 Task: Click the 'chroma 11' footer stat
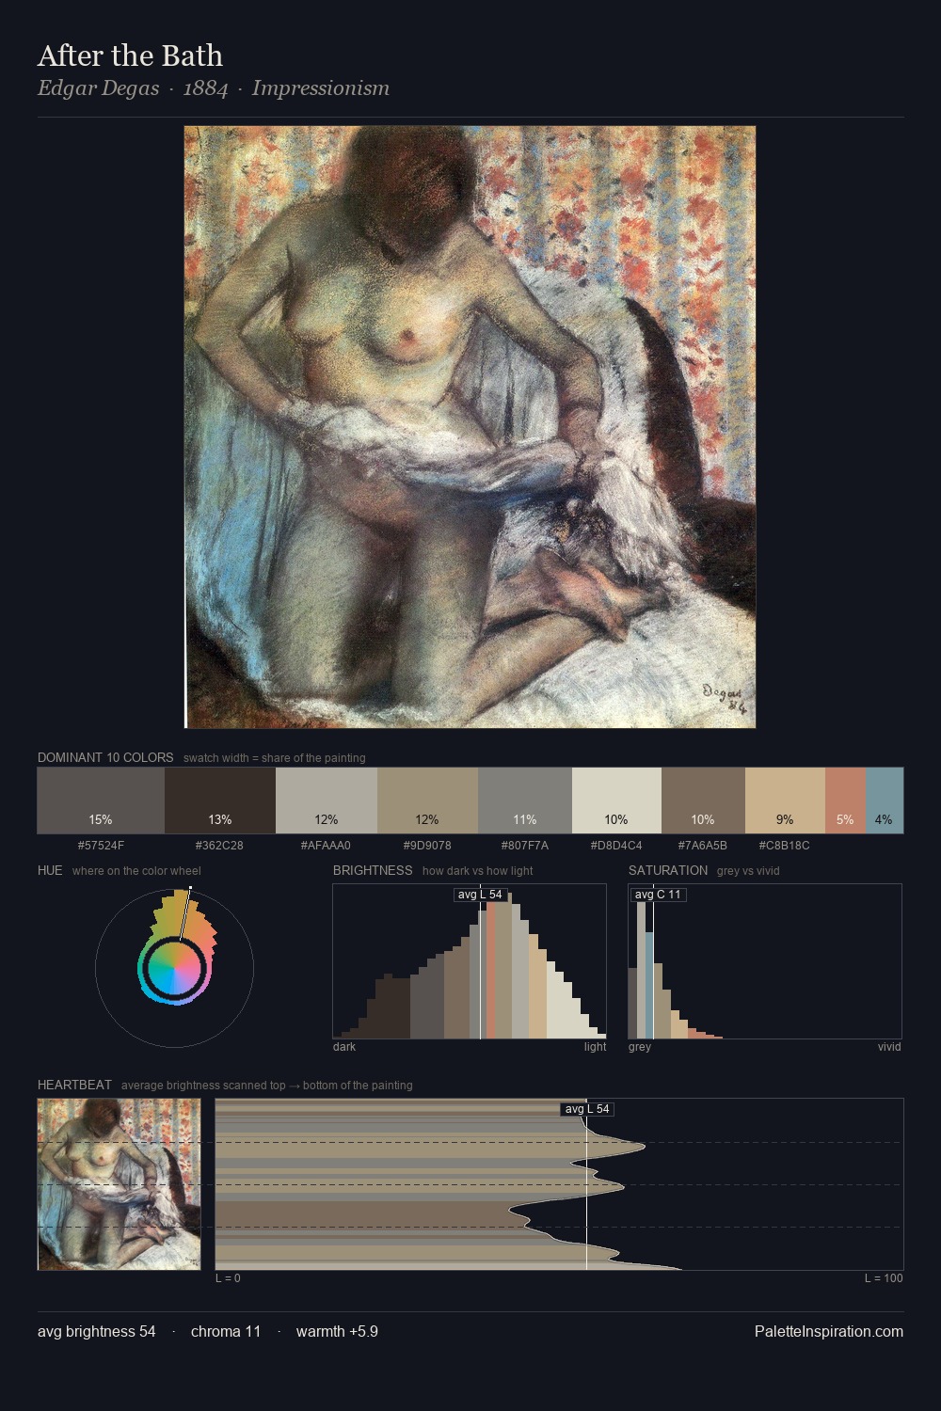tap(226, 1331)
